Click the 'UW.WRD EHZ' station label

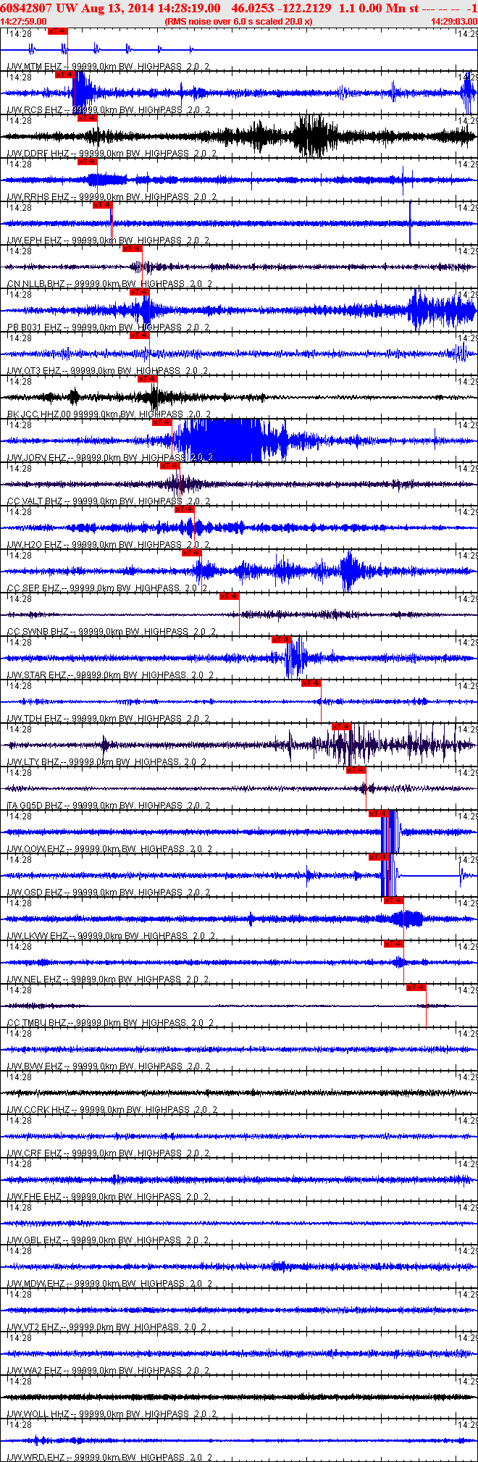click(x=35, y=1457)
